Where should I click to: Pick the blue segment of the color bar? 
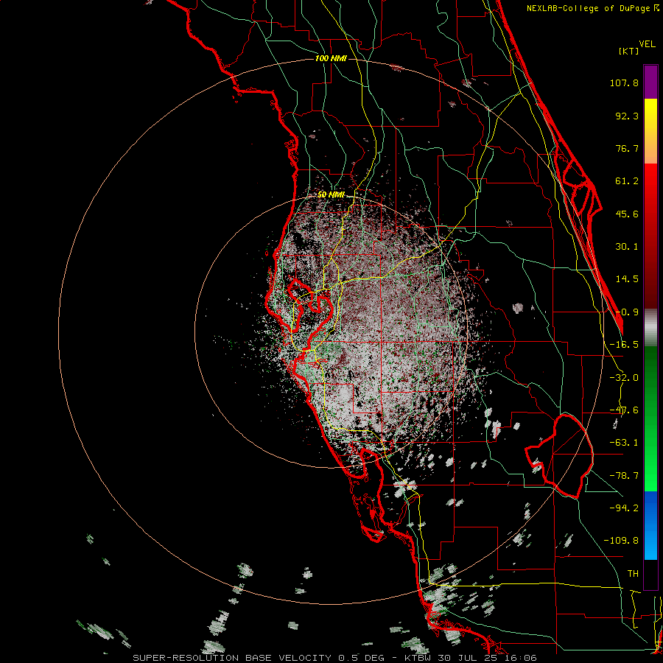650,525
